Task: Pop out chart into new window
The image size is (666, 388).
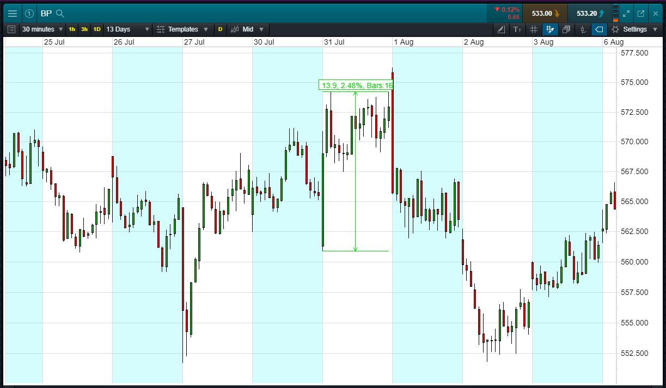Action: pyautogui.click(x=640, y=14)
